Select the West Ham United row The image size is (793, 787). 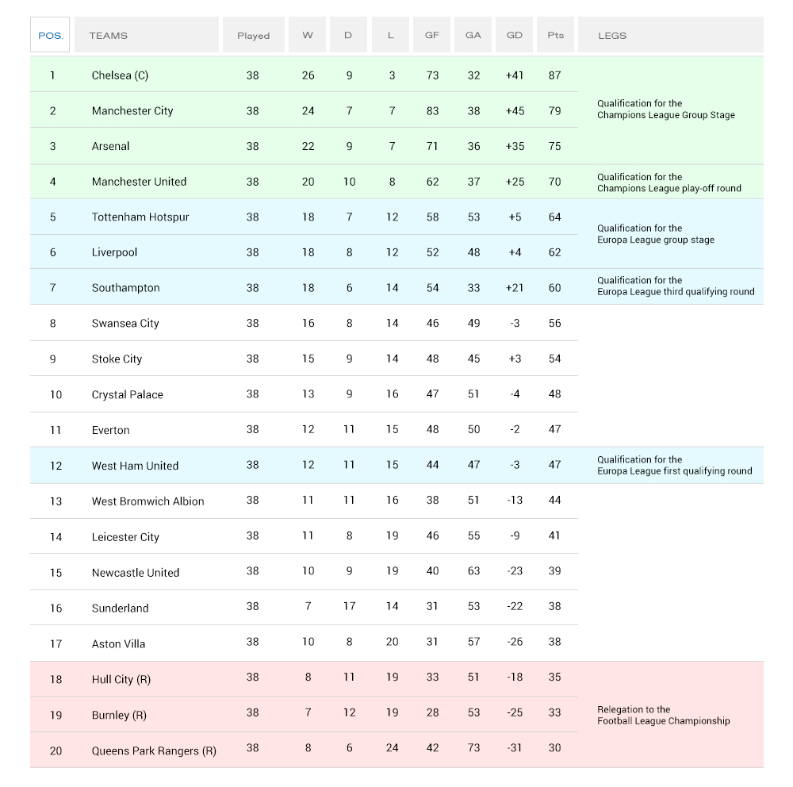(x=135, y=466)
